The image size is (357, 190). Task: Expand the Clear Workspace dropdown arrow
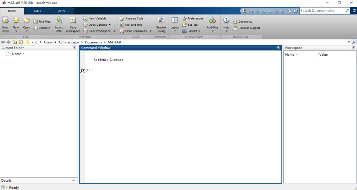114,31
